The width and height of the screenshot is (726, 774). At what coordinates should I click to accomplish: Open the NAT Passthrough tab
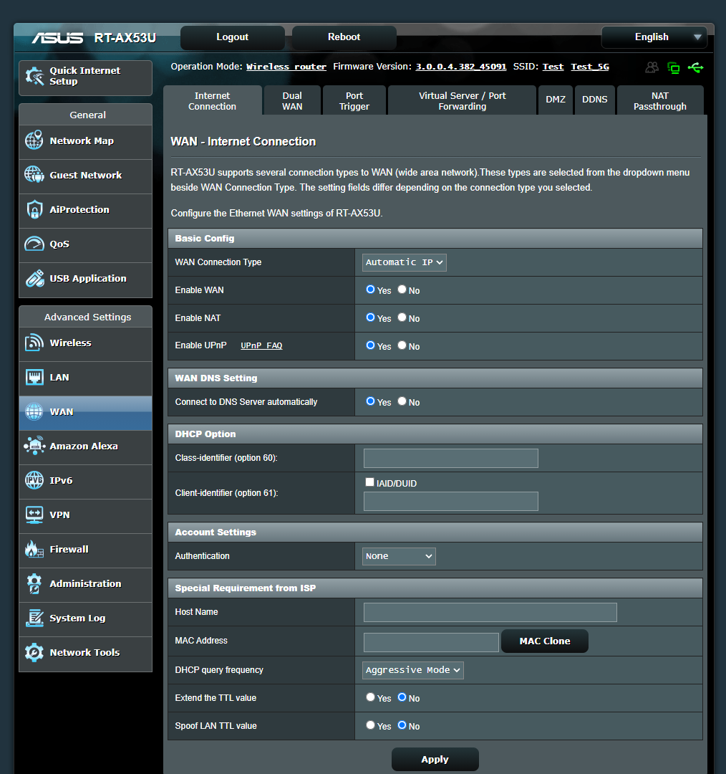660,101
